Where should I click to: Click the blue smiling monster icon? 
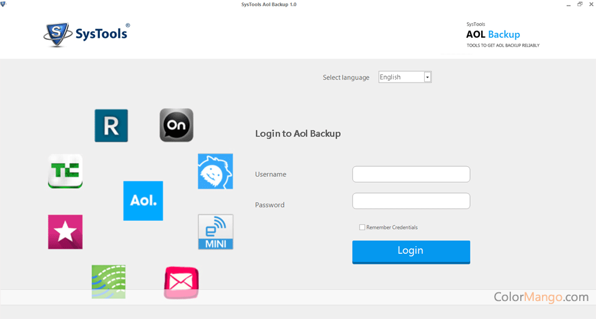[x=215, y=171]
